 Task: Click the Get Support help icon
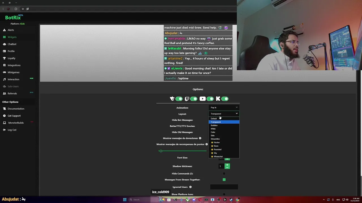click(5, 116)
